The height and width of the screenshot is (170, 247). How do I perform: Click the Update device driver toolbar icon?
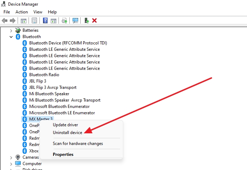64,20
